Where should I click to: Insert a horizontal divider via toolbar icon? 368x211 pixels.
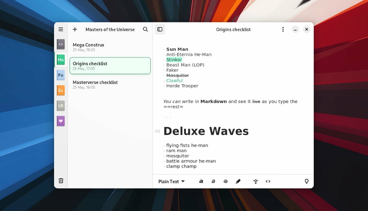pyautogui.click(x=256, y=181)
